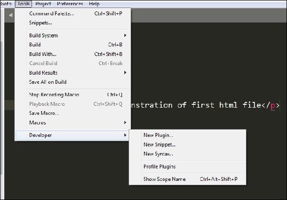This screenshot has width=287, height=200.
Task: Choose Build With option
Action: click(x=43, y=54)
